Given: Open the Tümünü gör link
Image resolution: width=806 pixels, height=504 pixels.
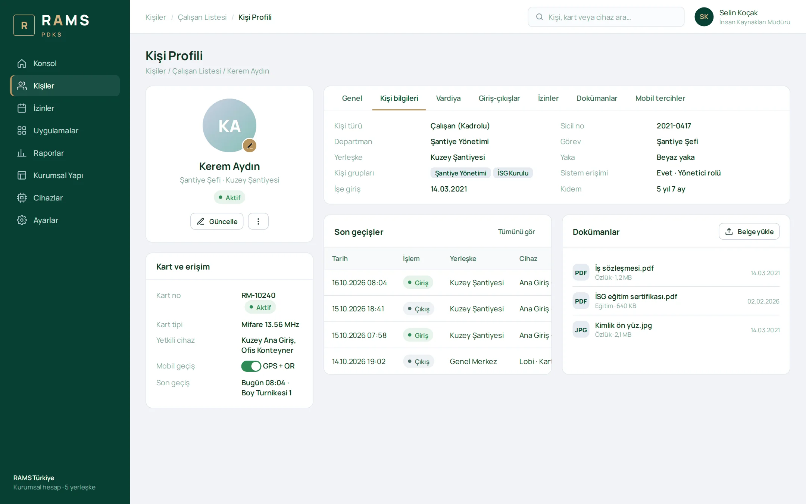Looking at the screenshot, I should 516,232.
